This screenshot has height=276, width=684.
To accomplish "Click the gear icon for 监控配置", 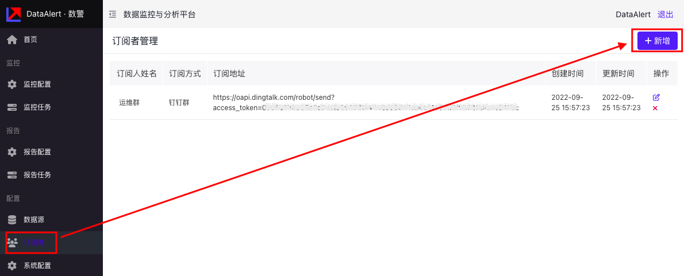I will tap(11, 84).
